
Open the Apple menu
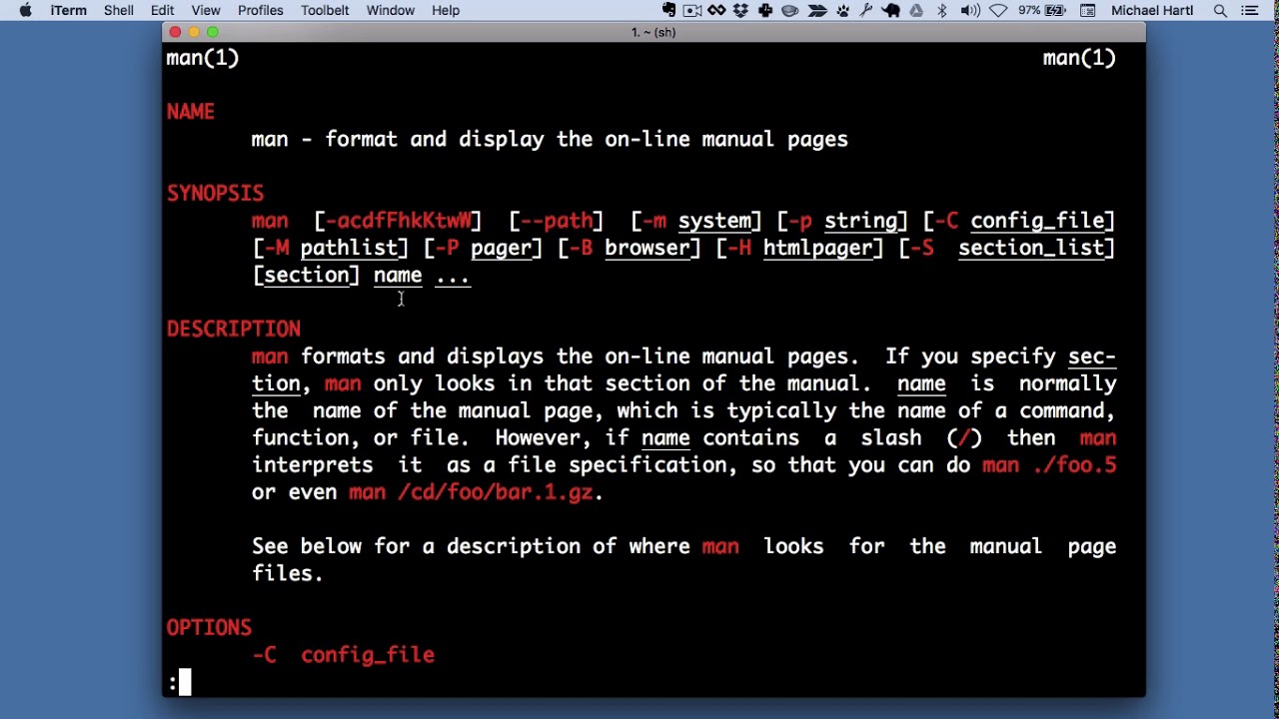(25, 10)
